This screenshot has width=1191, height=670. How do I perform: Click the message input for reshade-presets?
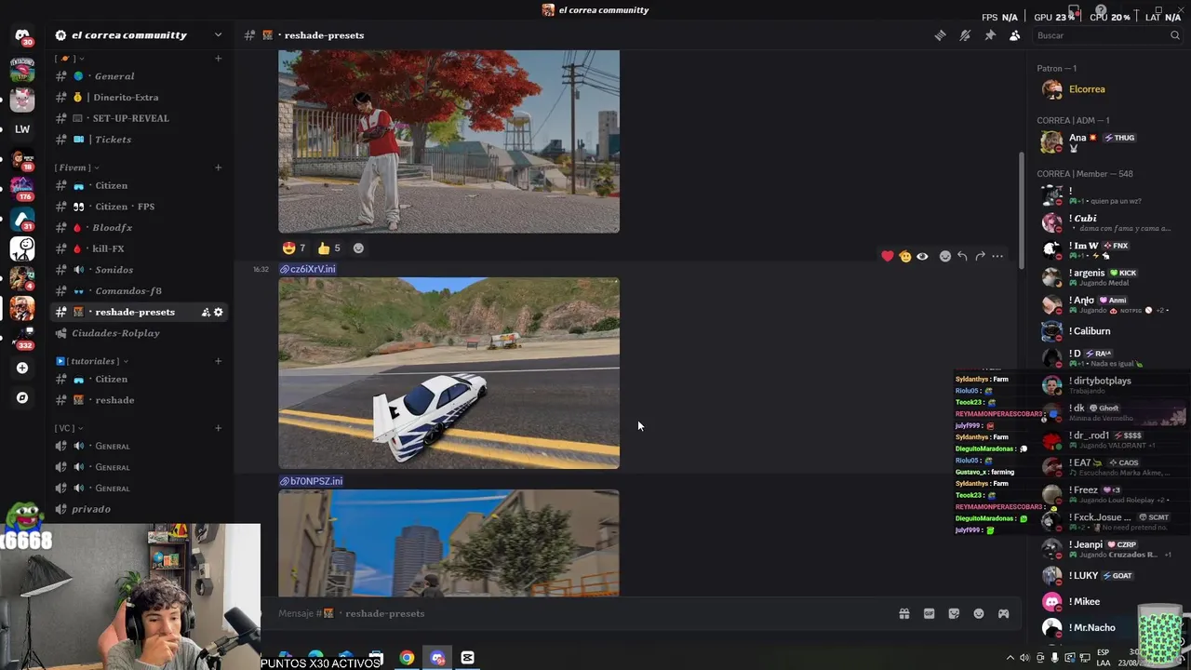577,613
